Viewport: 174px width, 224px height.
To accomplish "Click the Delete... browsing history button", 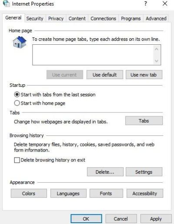I will point(105,172).
